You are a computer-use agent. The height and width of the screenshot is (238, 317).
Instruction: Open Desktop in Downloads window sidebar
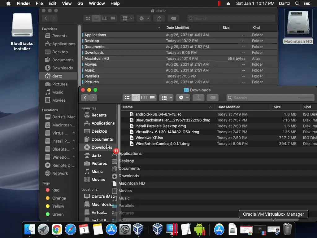[x=98, y=131]
